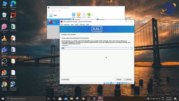
Task: Open Chrome from the taskbar
Action: 83,98
